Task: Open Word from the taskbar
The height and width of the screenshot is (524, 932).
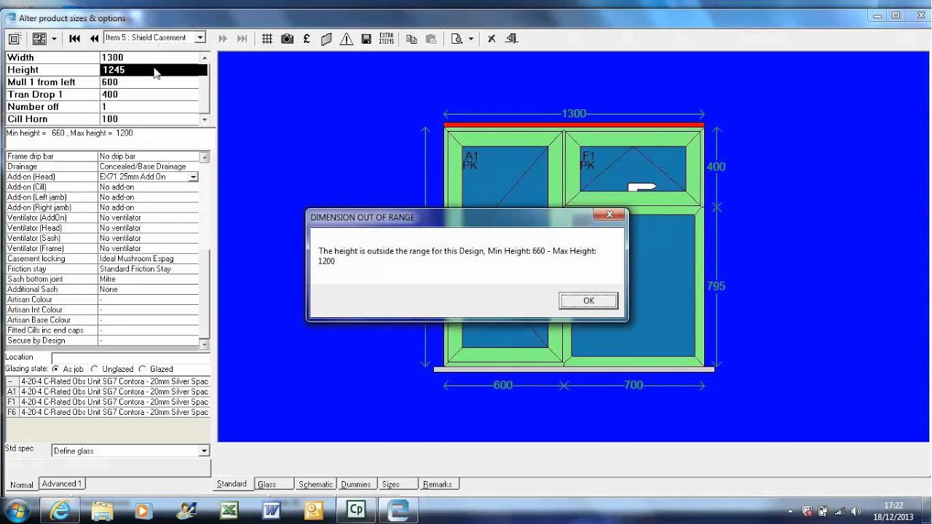Action: point(272,509)
